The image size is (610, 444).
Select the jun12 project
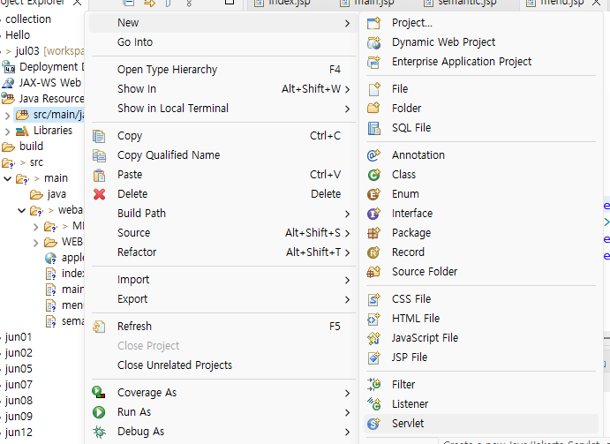(19, 433)
